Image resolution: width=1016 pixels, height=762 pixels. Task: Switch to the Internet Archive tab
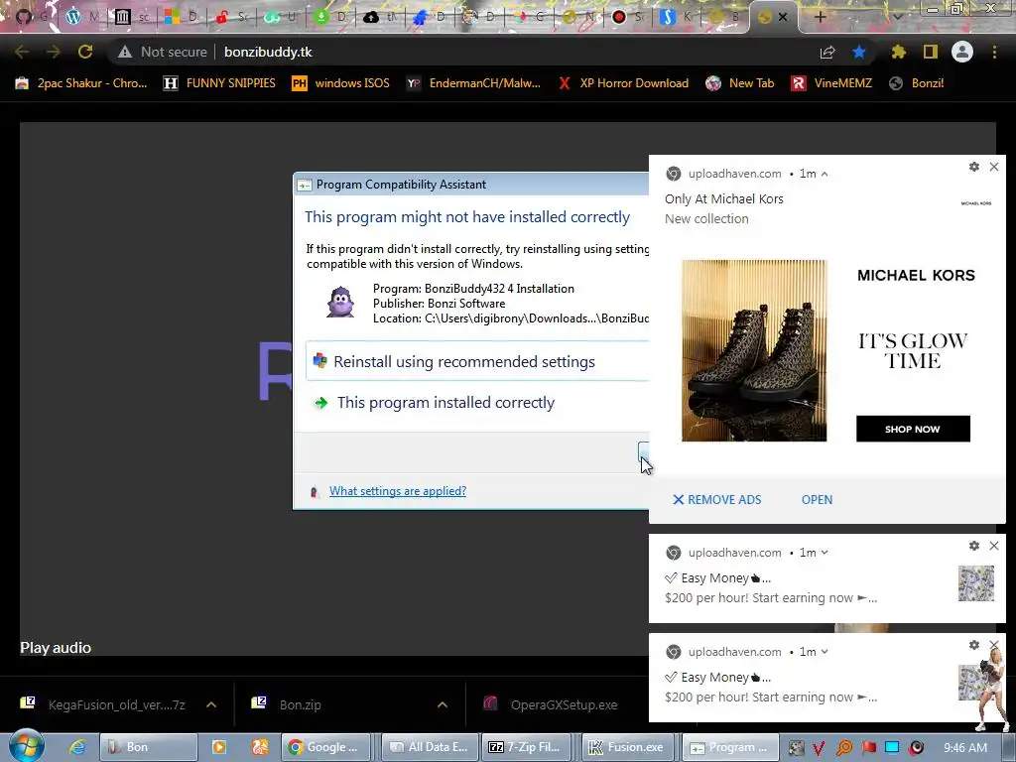point(131,17)
